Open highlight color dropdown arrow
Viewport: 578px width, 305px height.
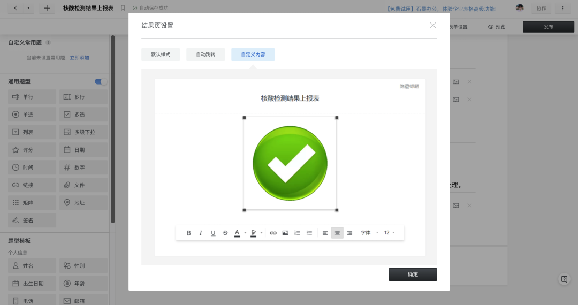point(261,233)
